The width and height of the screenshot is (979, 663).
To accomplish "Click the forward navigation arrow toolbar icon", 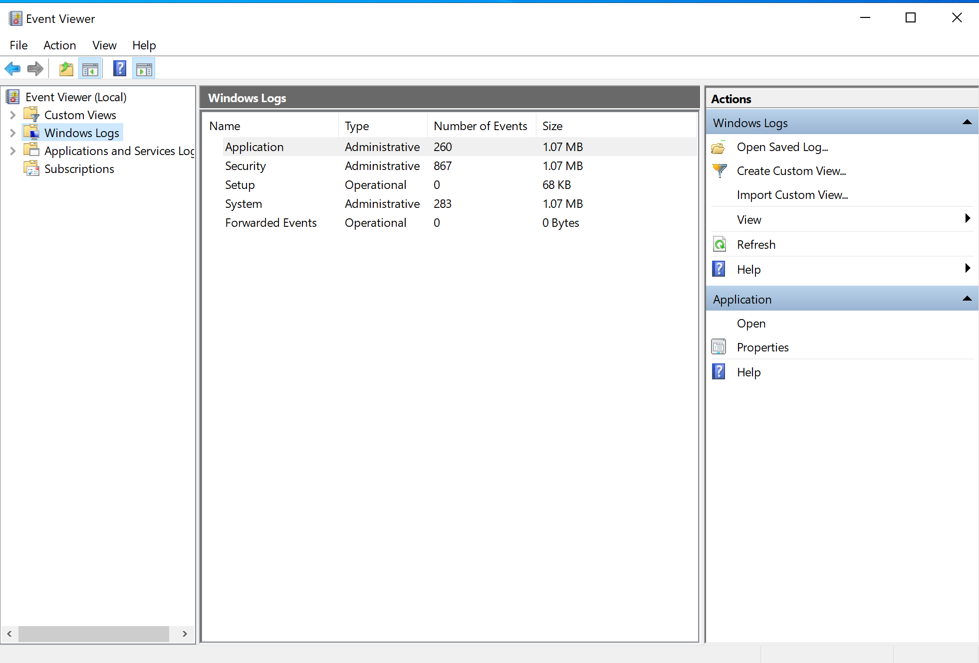I will pyautogui.click(x=35, y=69).
